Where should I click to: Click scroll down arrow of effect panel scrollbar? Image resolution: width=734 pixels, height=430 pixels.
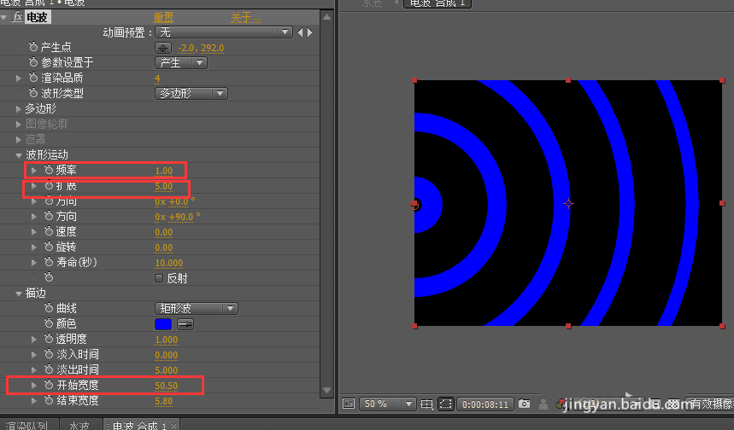click(x=326, y=390)
